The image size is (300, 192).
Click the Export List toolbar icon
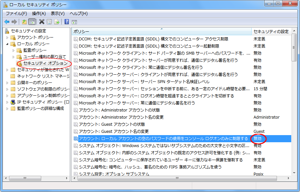[x=57, y=22]
